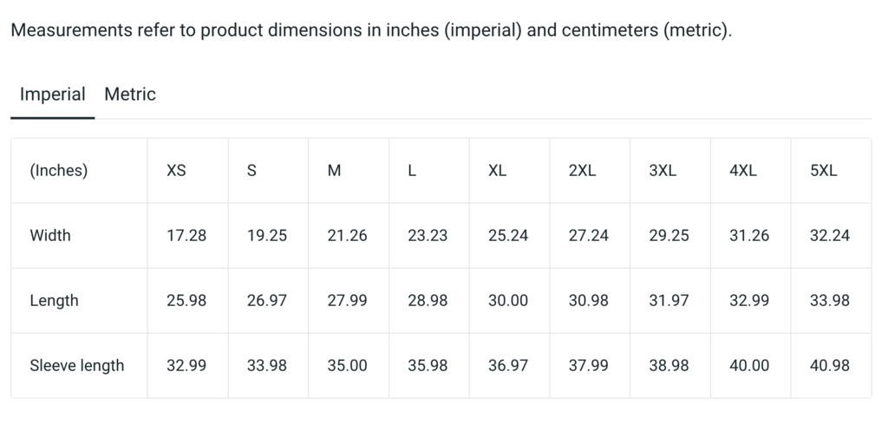
Task: Click the measurements description text
Action: click(x=370, y=31)
